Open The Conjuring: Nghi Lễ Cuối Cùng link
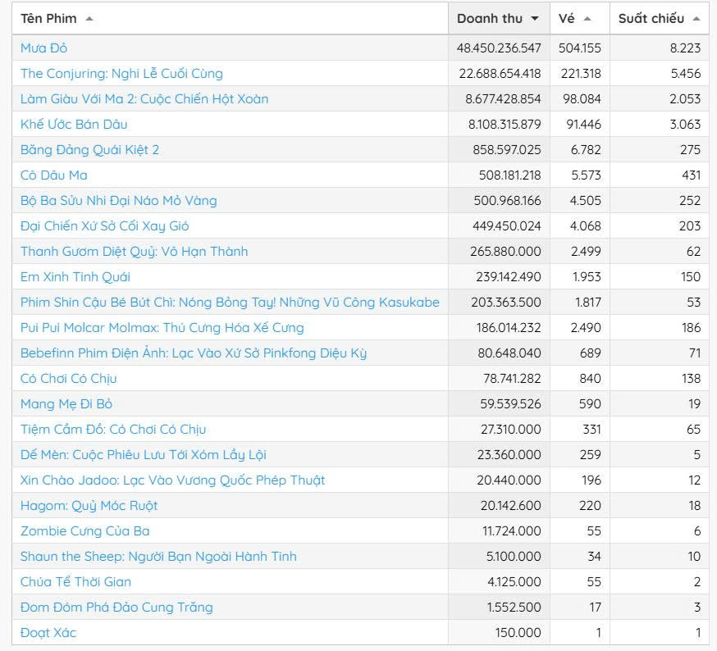Screen dimensions: 717x651 (121, 74)
